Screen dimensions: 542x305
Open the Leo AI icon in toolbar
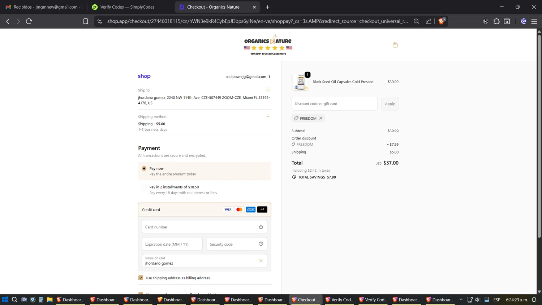(x=523, y=21)
